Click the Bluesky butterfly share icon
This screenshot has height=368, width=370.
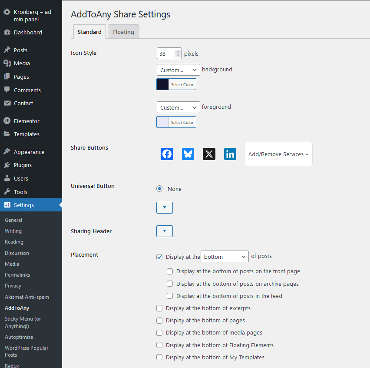pos(188,154)
